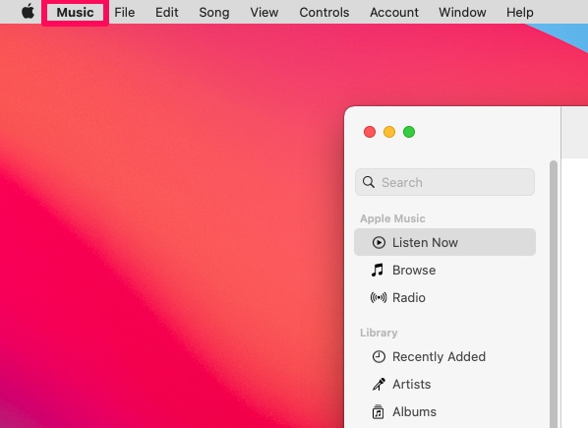Click the Apple Music section header
Viewport: 588px width, 428px height.
(x=392, y=218)
